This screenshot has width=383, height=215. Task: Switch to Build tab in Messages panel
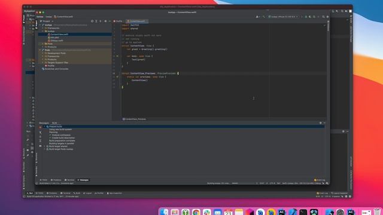click(54, 123)
